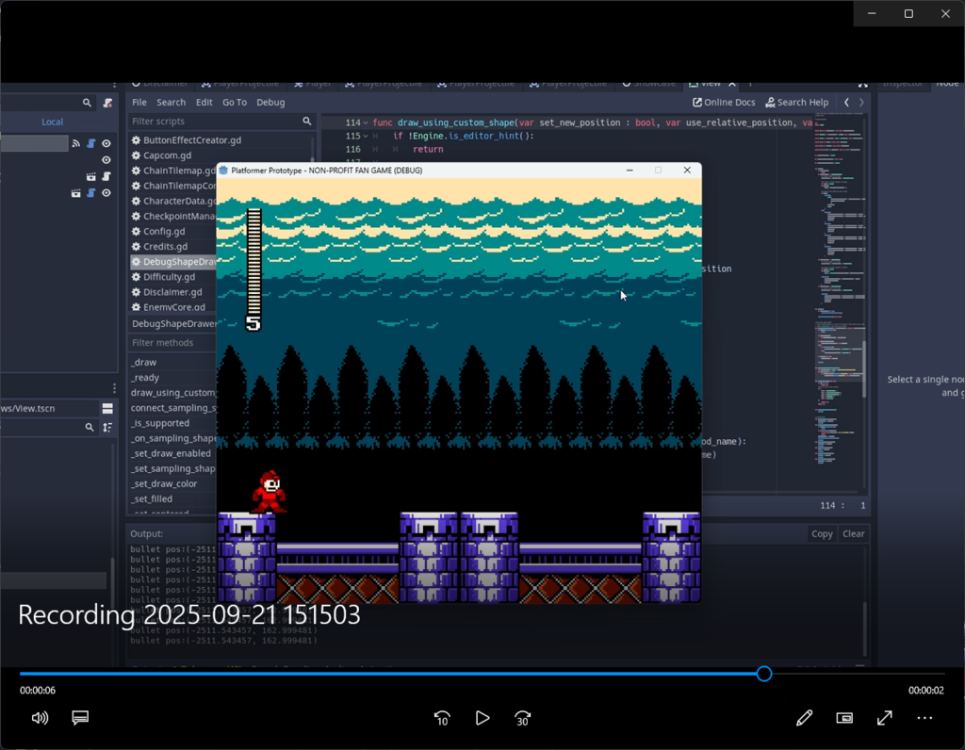Click the pencil edit video icon
Screen dimensions: 965x750
coord(804,718)
